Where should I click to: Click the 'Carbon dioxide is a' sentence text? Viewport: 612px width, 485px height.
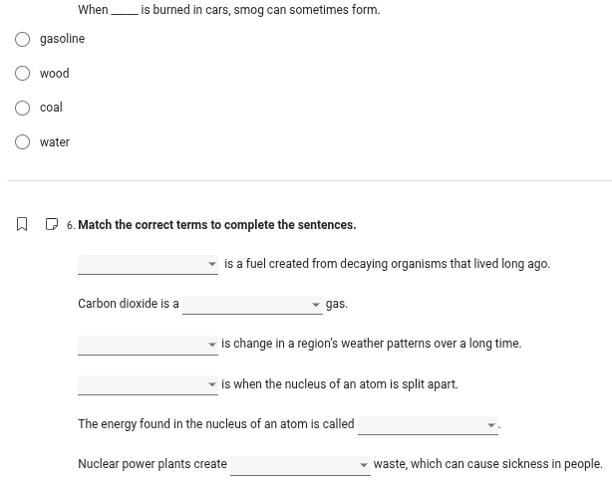129,304
